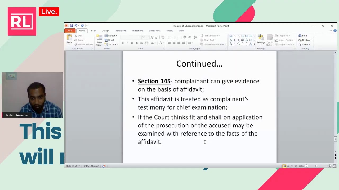Click the Reset slide button
Image resolution: width=339 pixels, height=190 pixels.
pos(109,40)
